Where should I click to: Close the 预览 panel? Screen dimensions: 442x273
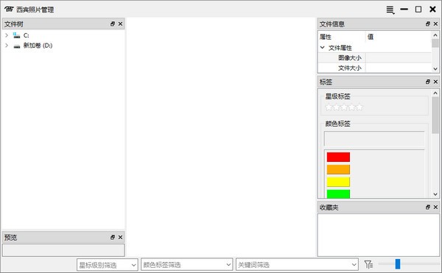click(120, 237)
